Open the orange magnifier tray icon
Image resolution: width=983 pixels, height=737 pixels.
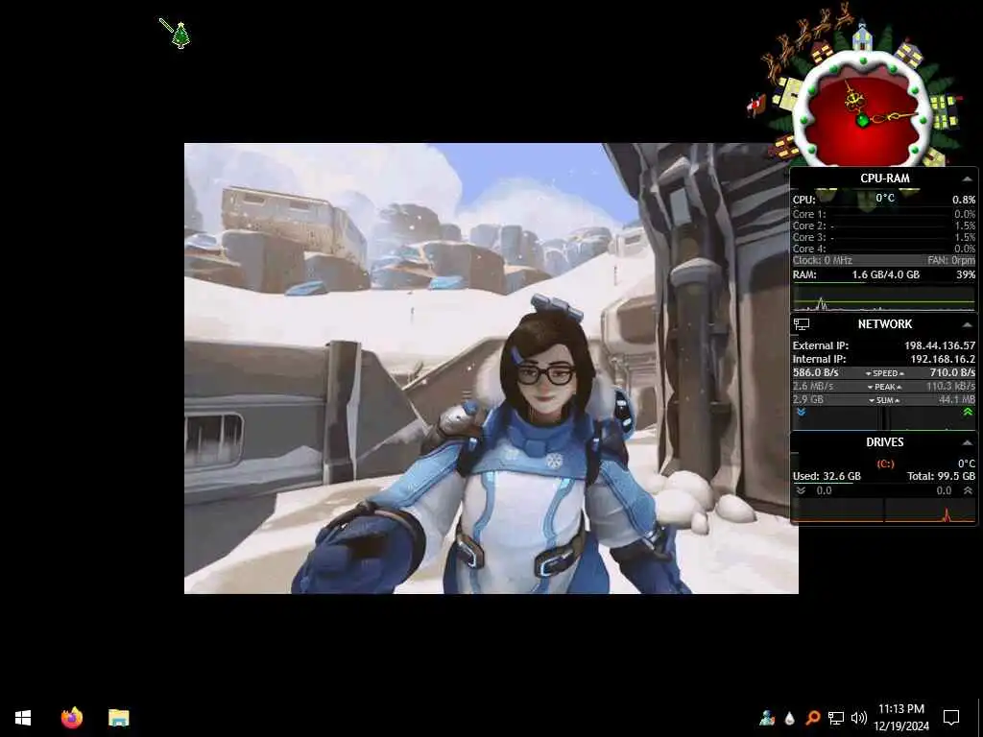tap(812, 718)
